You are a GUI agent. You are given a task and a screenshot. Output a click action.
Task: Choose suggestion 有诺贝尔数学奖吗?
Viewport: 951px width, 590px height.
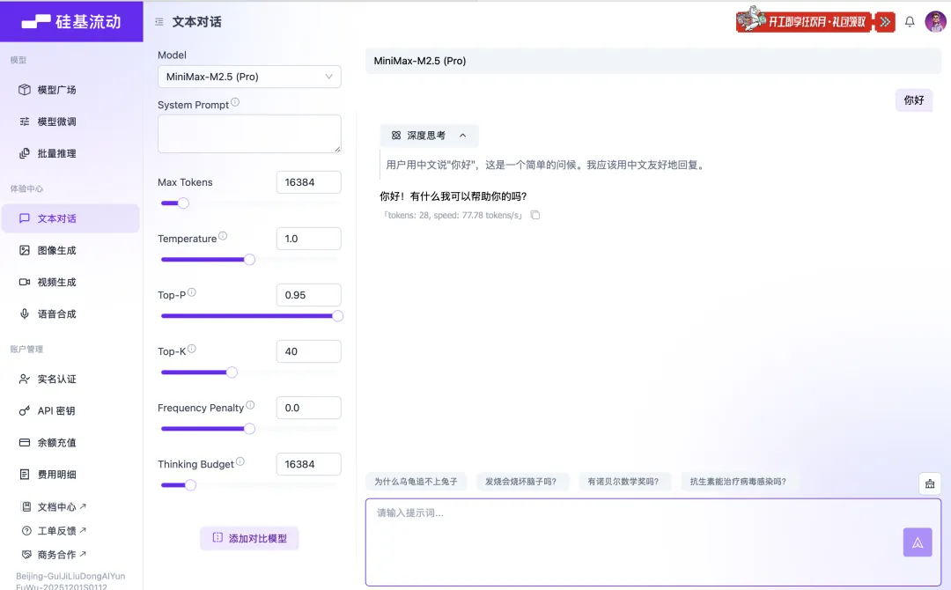click(x=623, y=482)
